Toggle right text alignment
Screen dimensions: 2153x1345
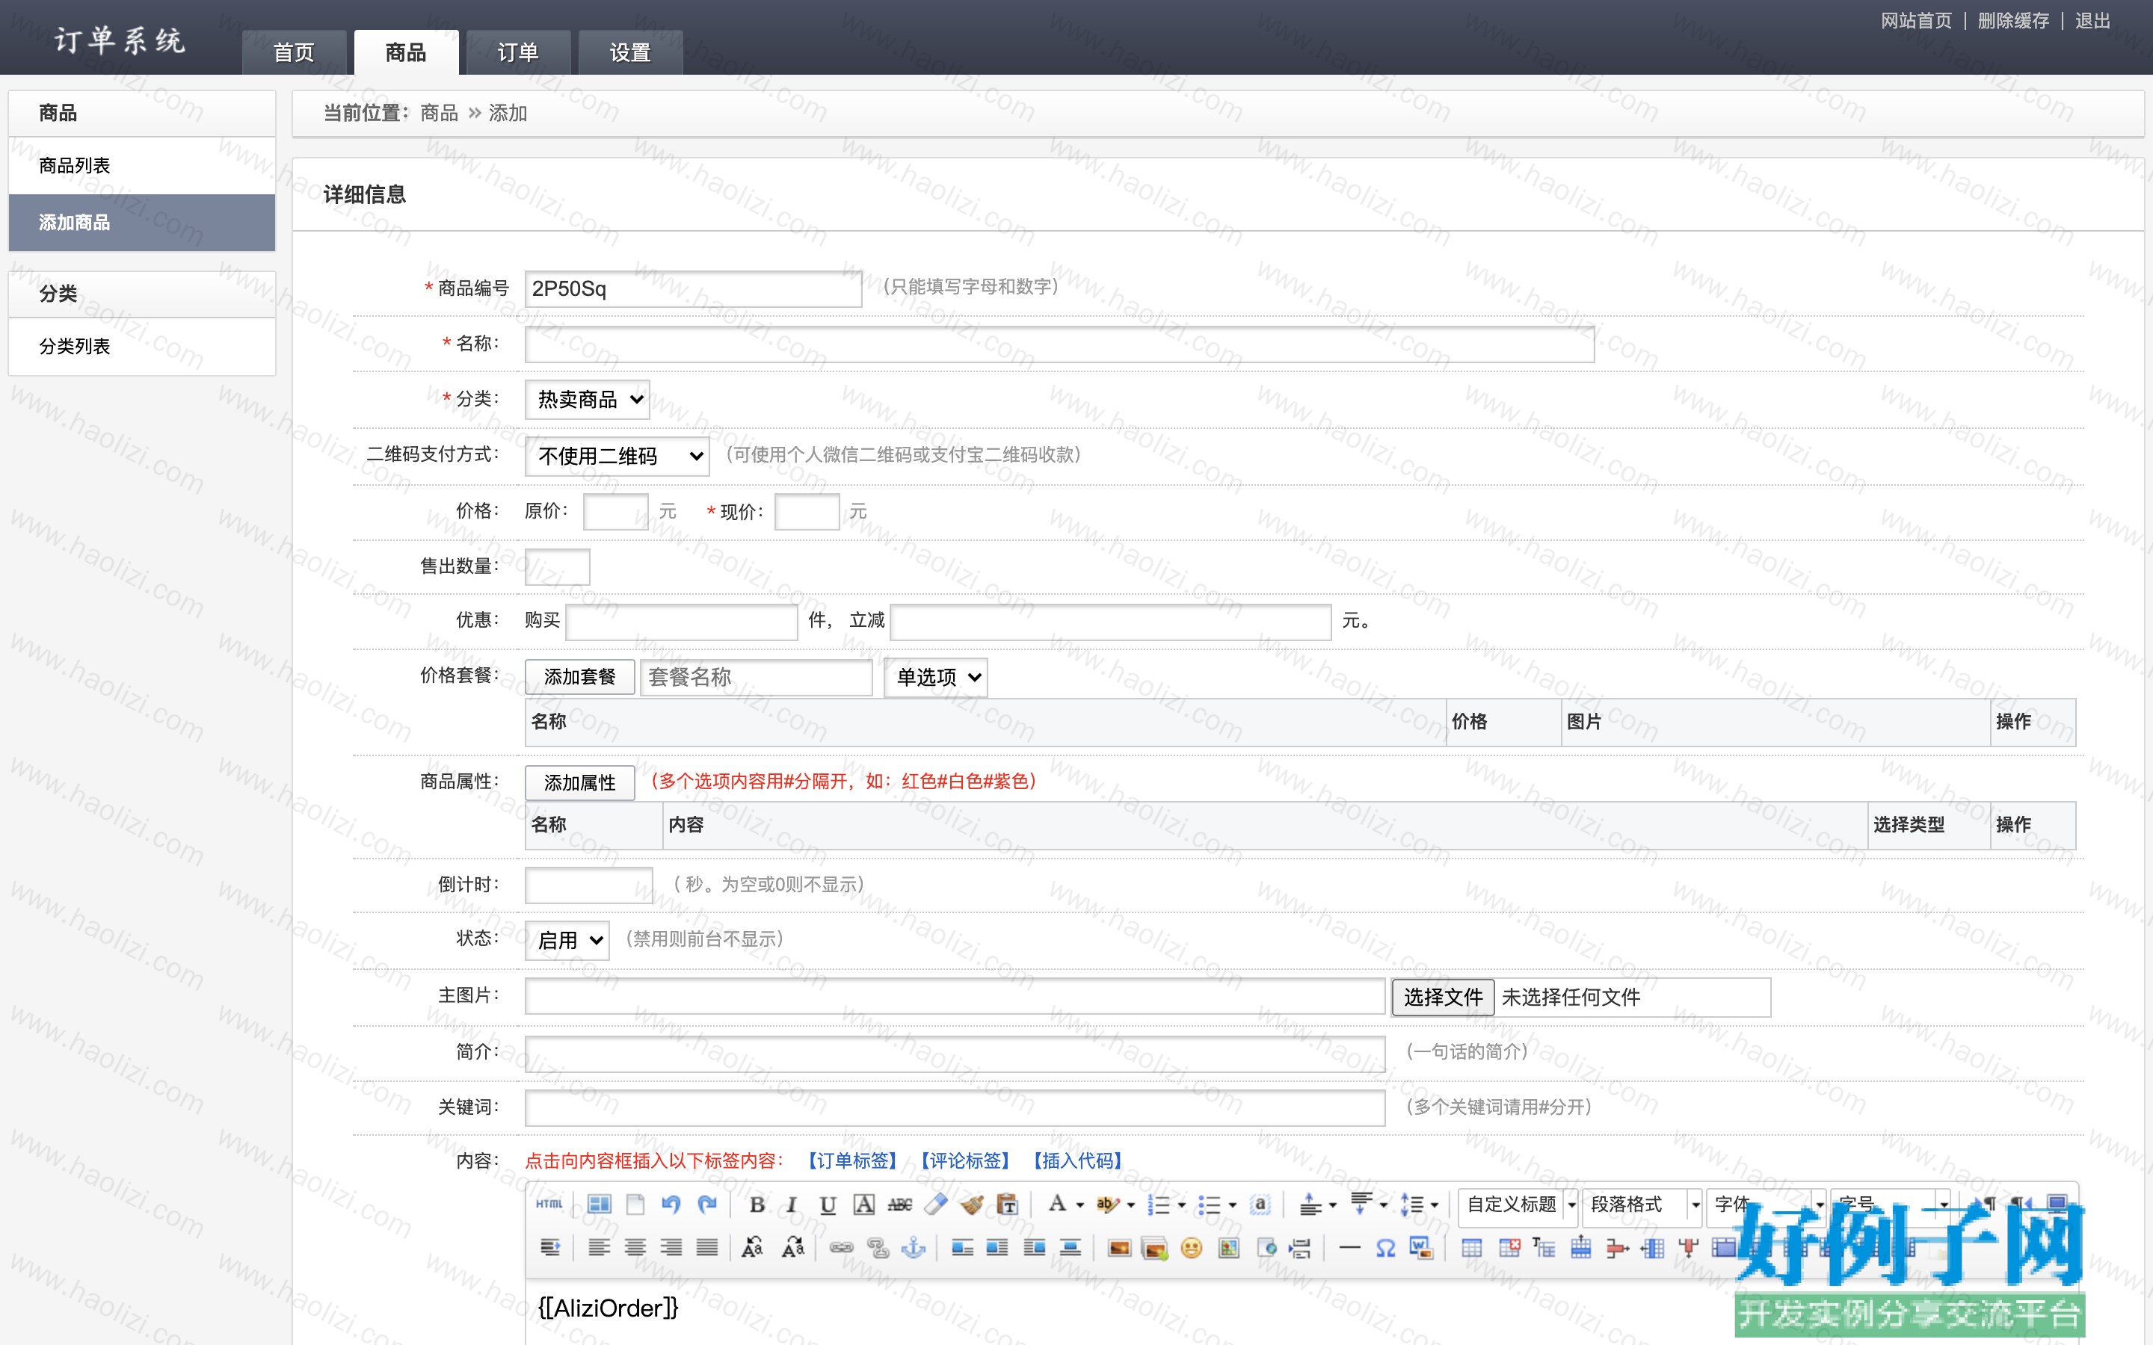[x=671, y=1248]
